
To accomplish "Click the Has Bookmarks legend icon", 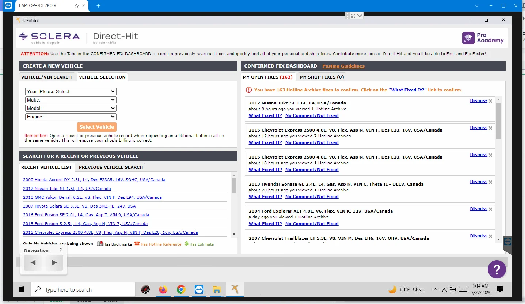I will pos(100,244).
